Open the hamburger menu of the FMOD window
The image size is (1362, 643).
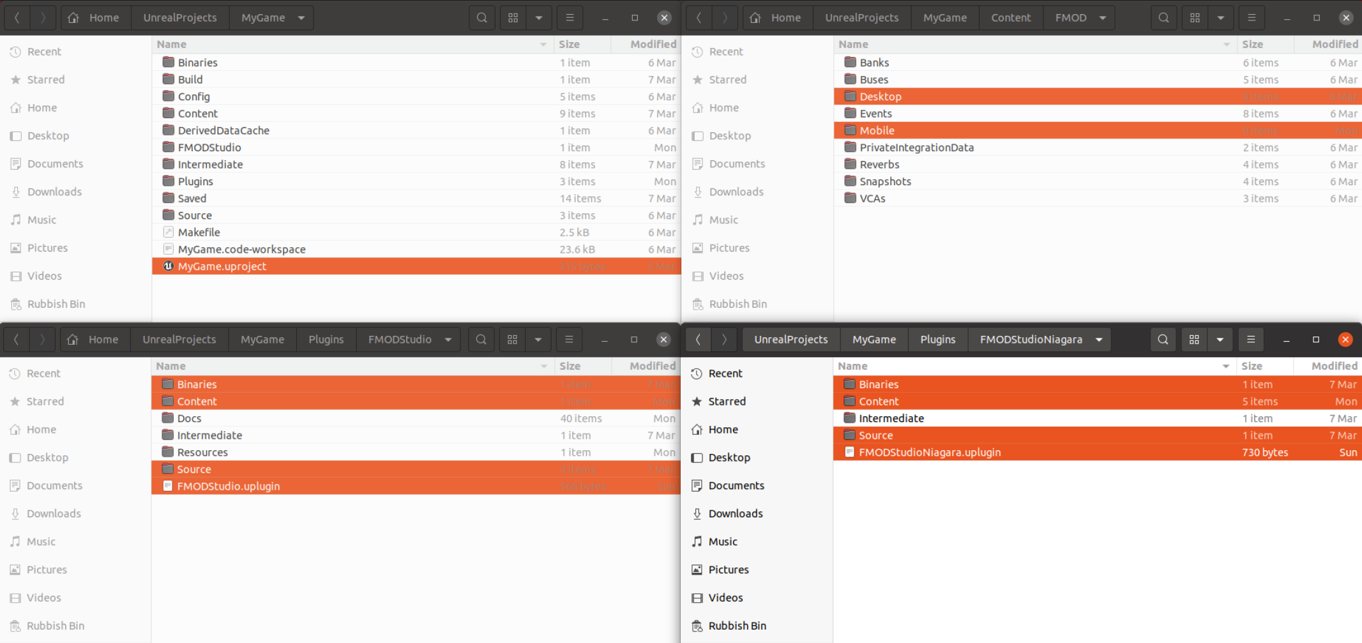tap(1251, 17)
